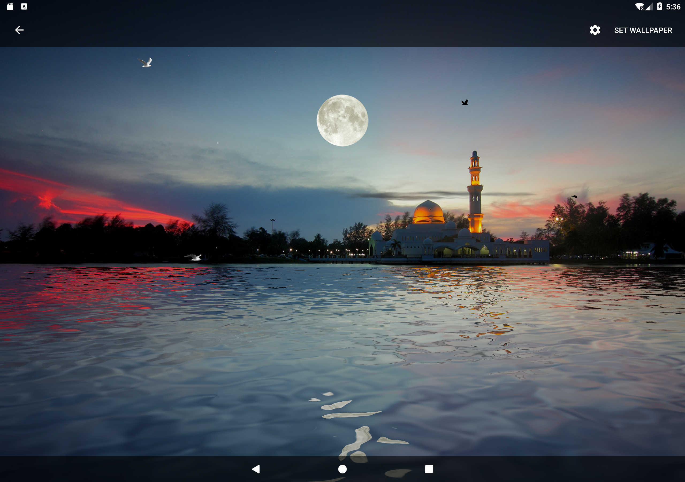
Task: Tap the Android home circle button
Action: [342, 469]
